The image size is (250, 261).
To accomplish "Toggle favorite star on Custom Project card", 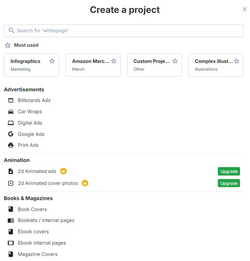I will tap(175, 61).
